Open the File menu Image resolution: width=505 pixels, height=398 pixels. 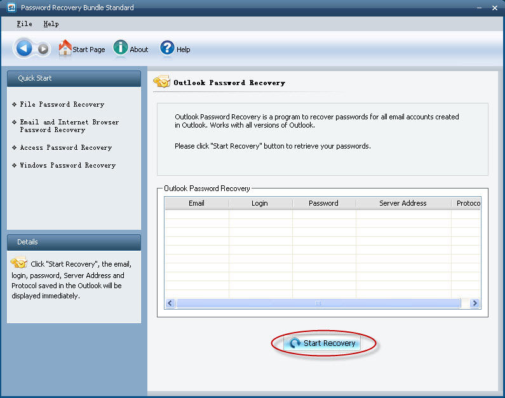pos(25,24)
